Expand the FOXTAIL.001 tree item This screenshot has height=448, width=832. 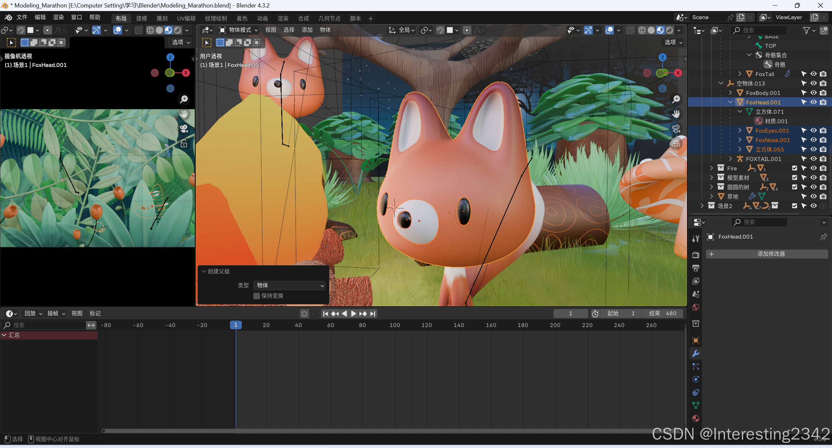coord(731,159)
